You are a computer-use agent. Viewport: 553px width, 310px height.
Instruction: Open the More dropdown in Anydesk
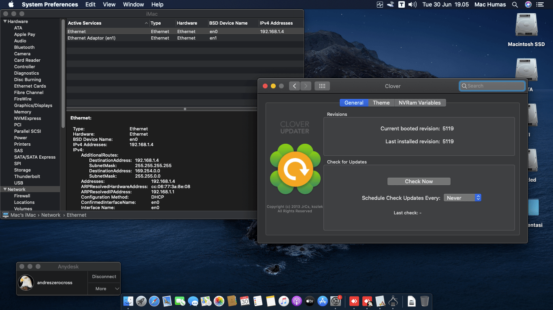click(104, 289)
